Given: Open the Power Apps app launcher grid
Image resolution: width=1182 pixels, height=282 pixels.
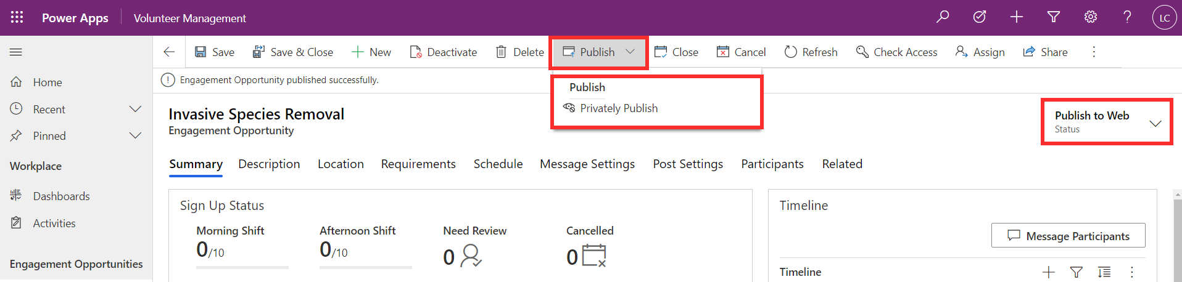Looking at the screenshot, I should (x=17, y=17).
